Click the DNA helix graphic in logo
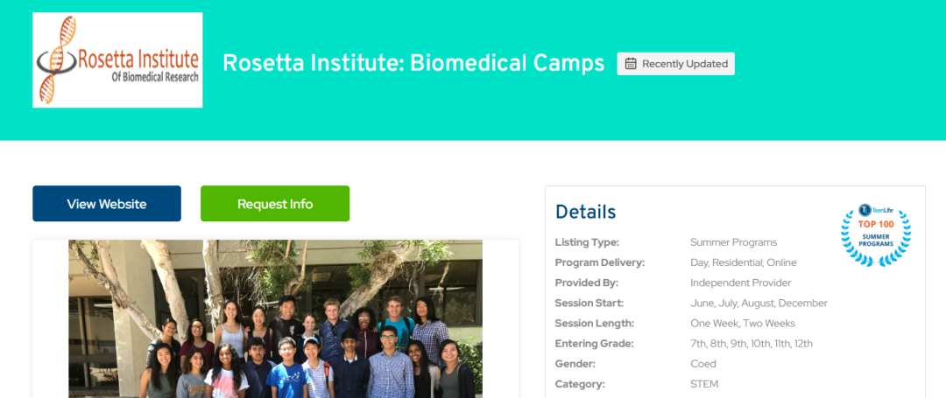The width and height of the screenshot is (946, 398). point(55,61)
